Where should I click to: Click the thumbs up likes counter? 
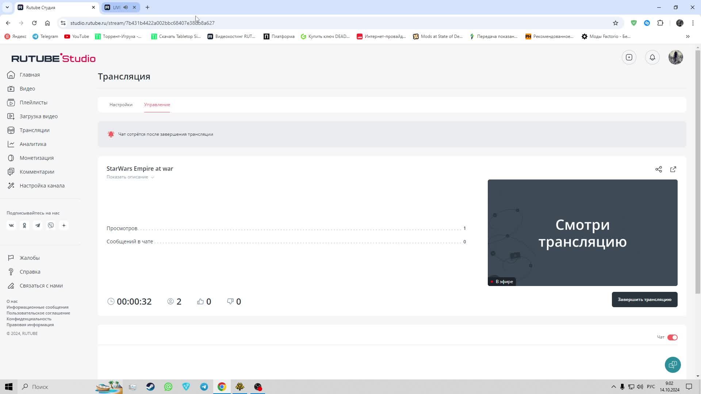point(204,301)
